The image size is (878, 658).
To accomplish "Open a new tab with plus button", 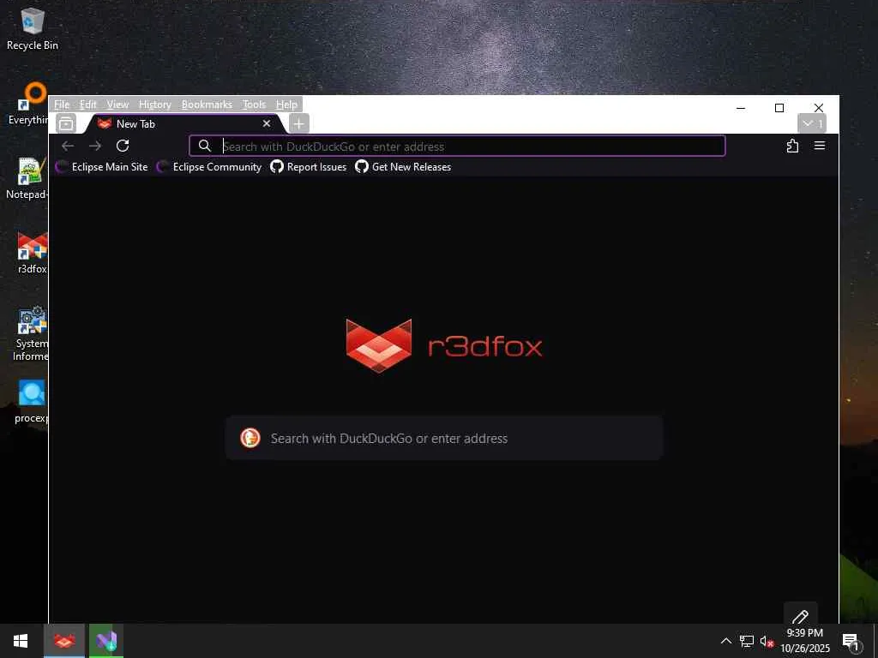I will 299,123.
